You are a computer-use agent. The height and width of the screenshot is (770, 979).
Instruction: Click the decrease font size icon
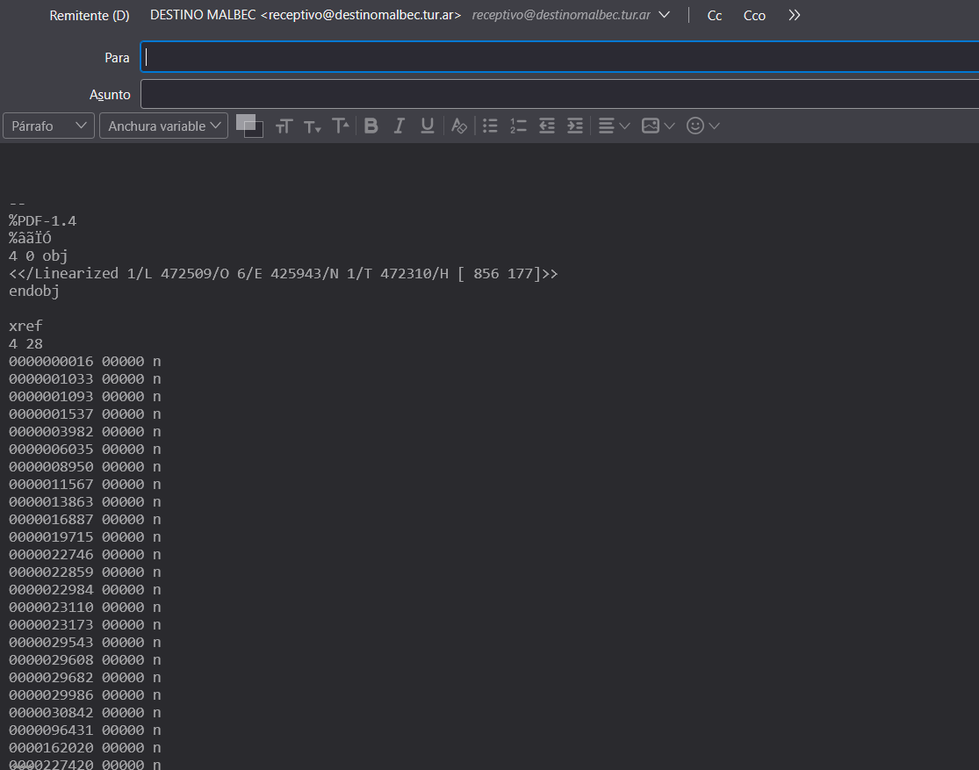point(312,126)
